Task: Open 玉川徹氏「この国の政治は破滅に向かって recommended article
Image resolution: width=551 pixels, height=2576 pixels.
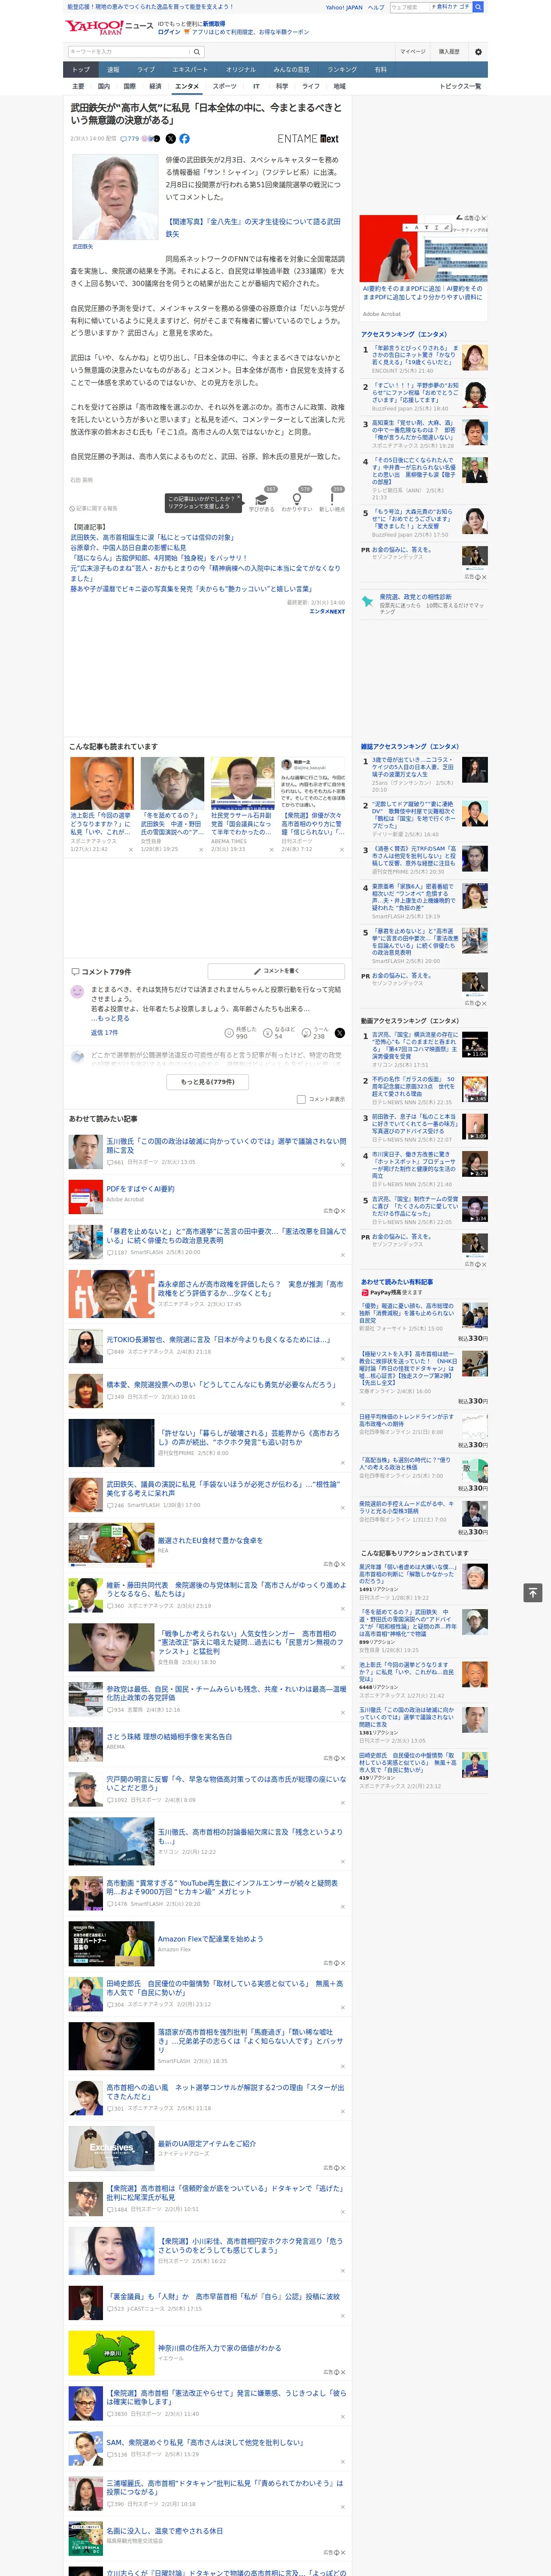Action: coord(226,1145)
